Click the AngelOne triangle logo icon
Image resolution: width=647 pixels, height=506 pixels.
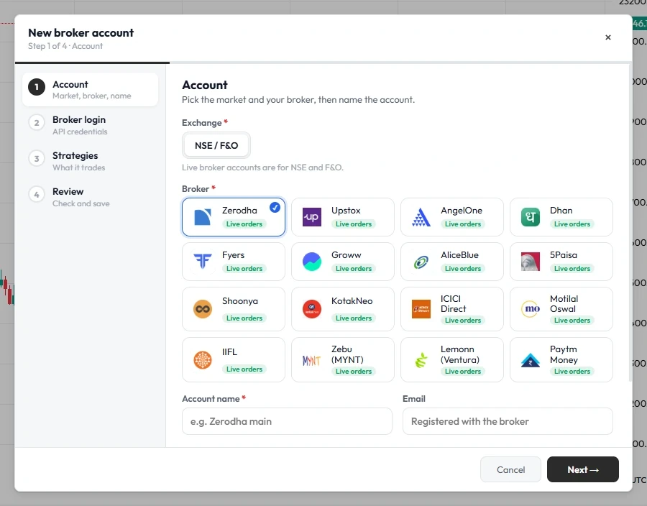421,217
